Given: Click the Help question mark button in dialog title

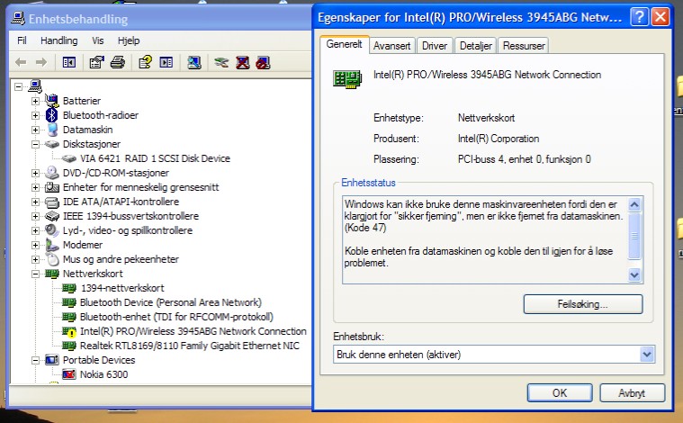Looking at the screenshot, I should coord(639,17).
